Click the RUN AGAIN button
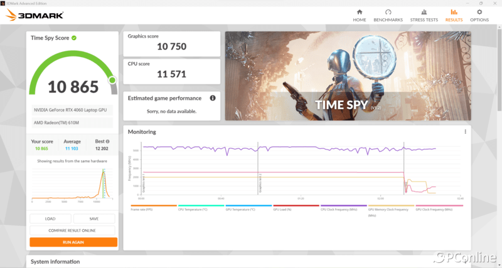 click(x=73, y=242)
